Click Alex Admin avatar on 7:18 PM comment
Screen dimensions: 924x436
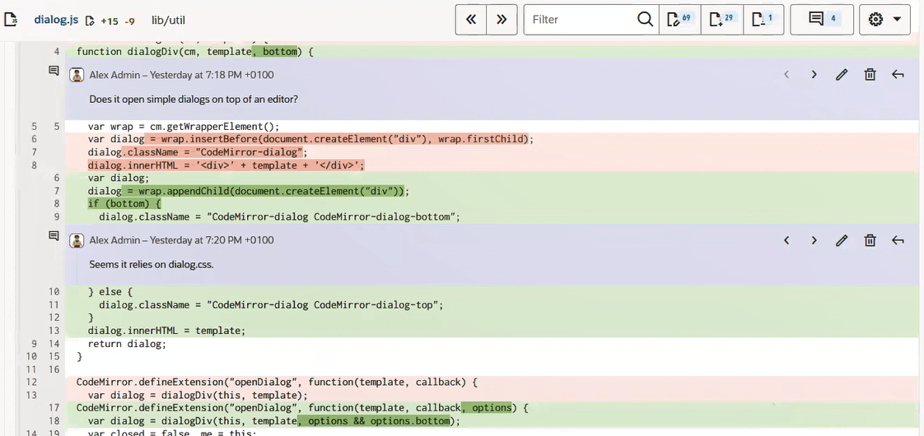coord(77,75)
